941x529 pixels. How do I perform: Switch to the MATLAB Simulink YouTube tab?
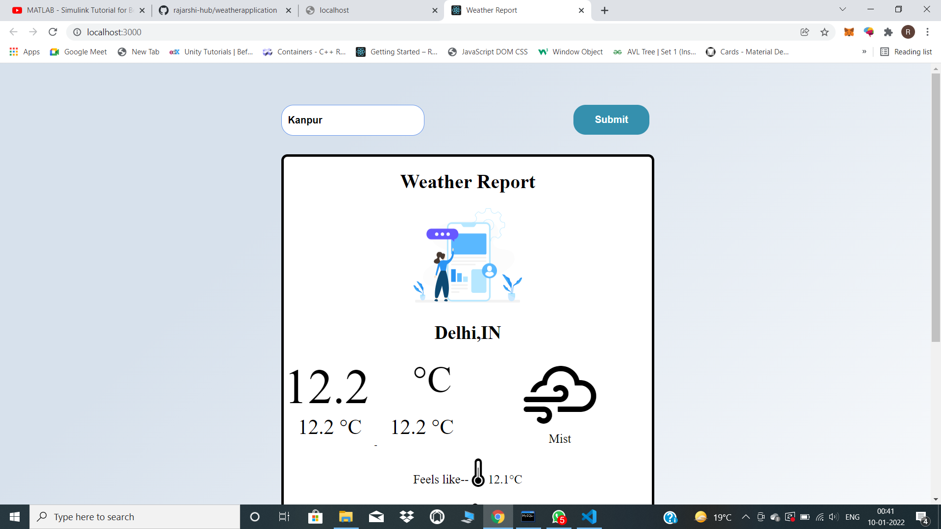[74, 10]
